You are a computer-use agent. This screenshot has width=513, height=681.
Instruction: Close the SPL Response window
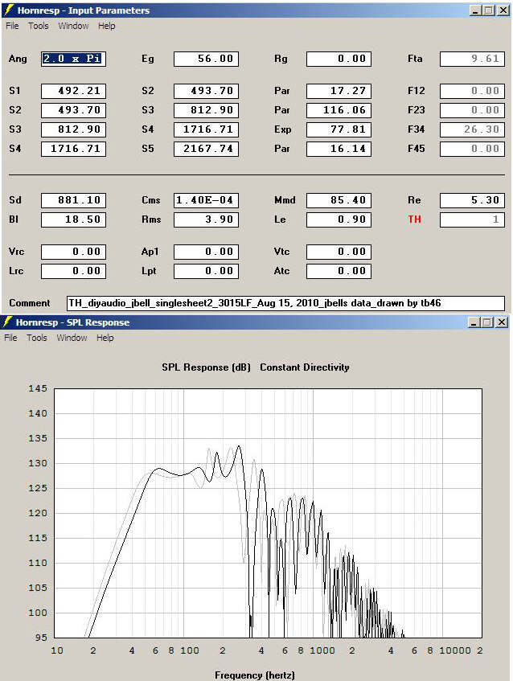pos(502,322)
